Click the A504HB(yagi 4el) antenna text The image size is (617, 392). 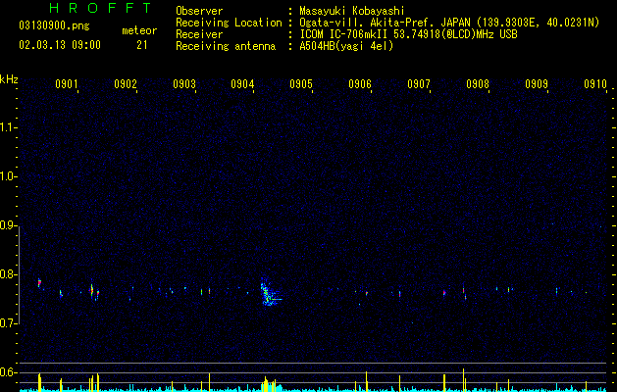coord(346,46)
